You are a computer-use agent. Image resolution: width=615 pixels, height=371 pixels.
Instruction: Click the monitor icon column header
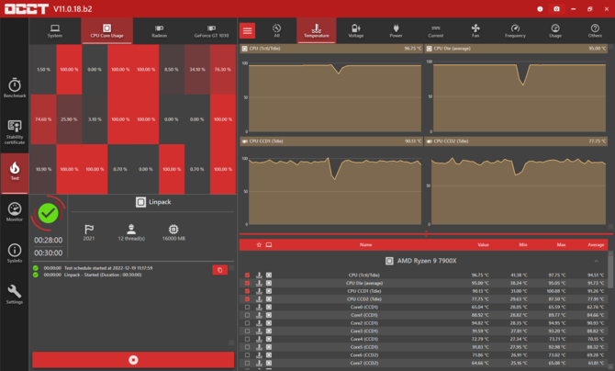(x=269, y=244)
